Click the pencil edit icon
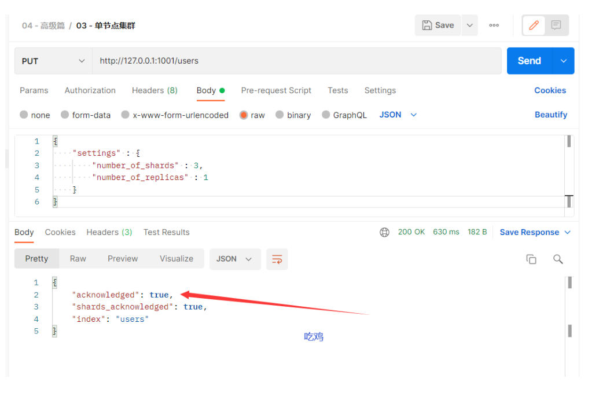The image size is (599, 404). (534, 25)
